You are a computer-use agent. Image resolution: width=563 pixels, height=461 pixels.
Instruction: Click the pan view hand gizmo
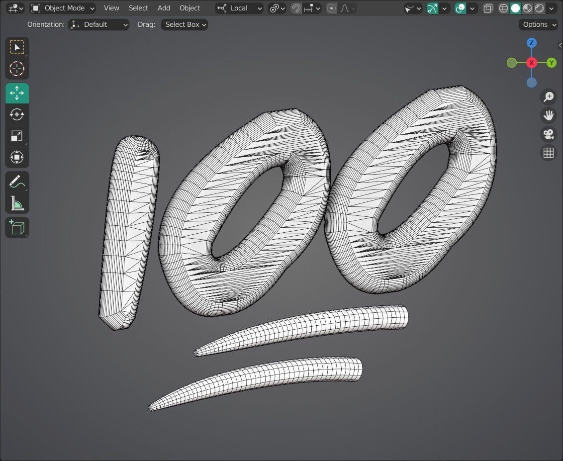(548, 115)
